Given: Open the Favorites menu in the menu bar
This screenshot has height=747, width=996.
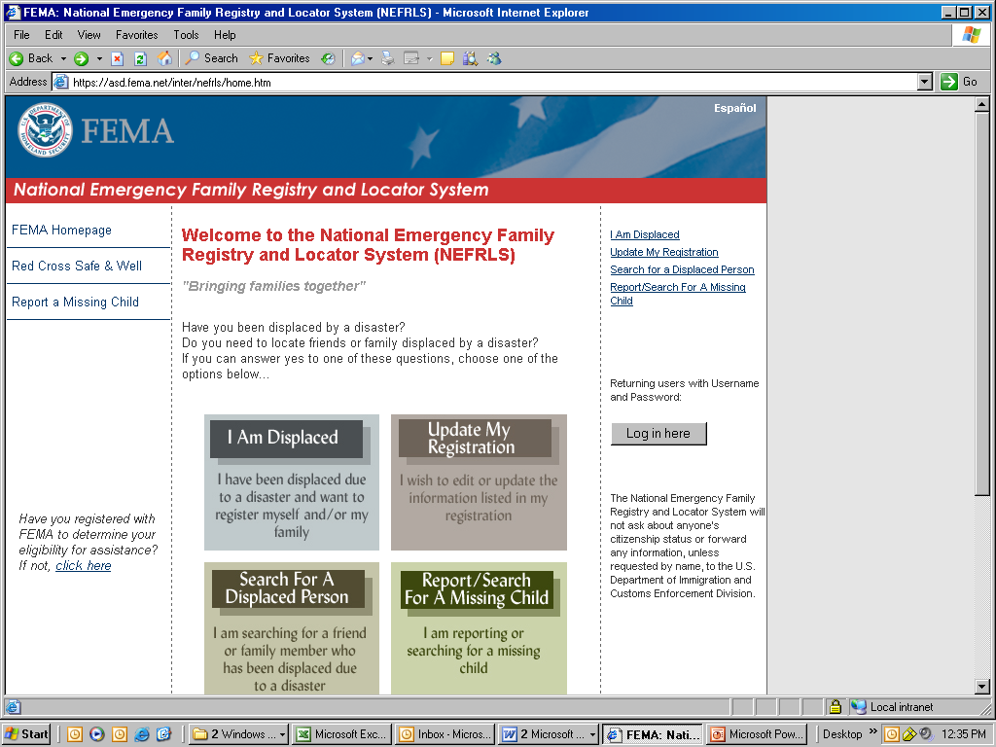Looking at the screenshot, I should coord(136,35).
